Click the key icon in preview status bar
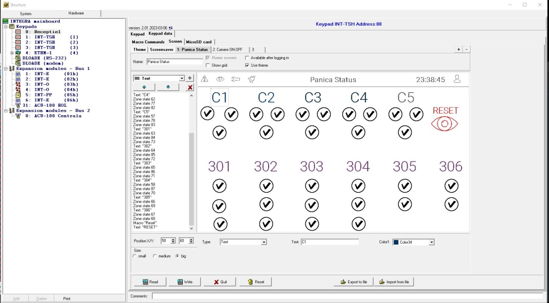 [x=236, y=79]
